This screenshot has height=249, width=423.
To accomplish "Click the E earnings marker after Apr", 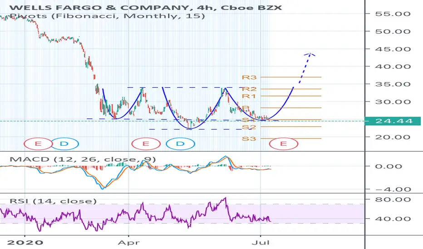I will pos(146,144).
